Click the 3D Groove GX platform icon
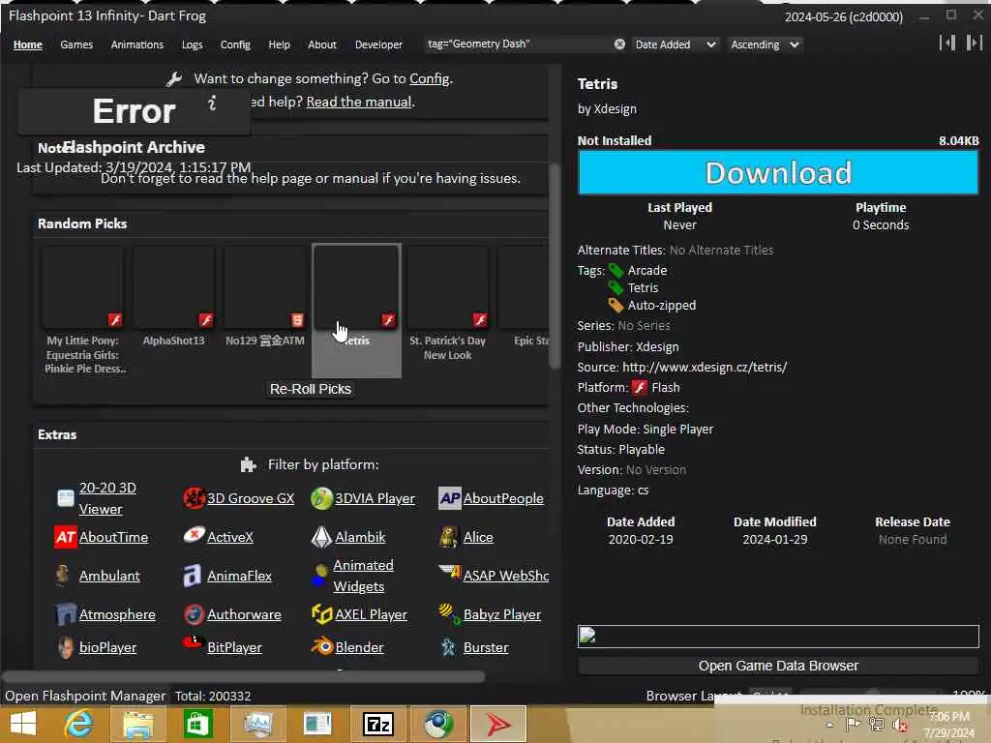This screenshot has width=991, height=743. (194, 498)
